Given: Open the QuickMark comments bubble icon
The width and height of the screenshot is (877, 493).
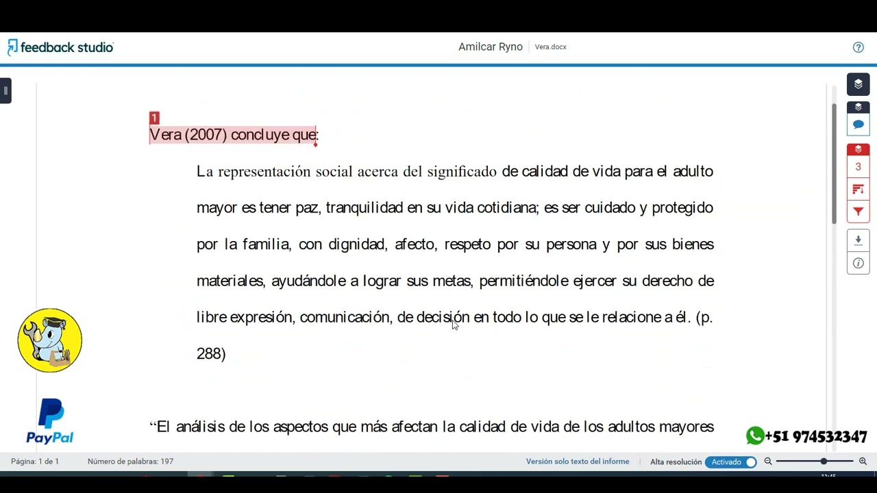Looking at the screenshot, I should click(x=858, y=125).
